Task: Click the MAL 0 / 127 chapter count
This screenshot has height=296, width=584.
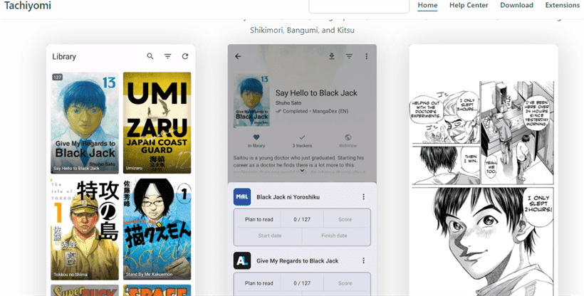Action: 302,219
